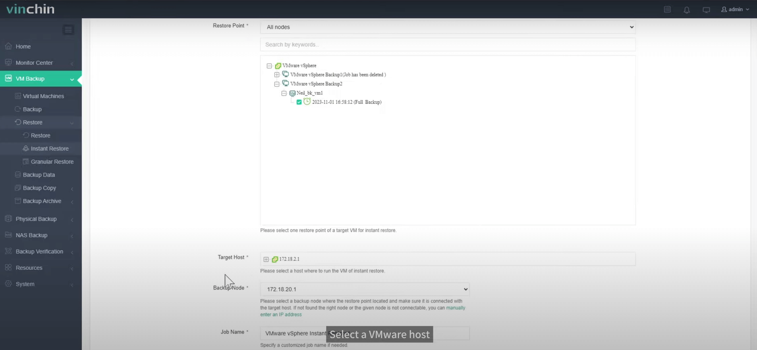Screen dimensions: 757x350
Task: Select VMware vSphere Backup2 tree row
Action: [316, 84]
